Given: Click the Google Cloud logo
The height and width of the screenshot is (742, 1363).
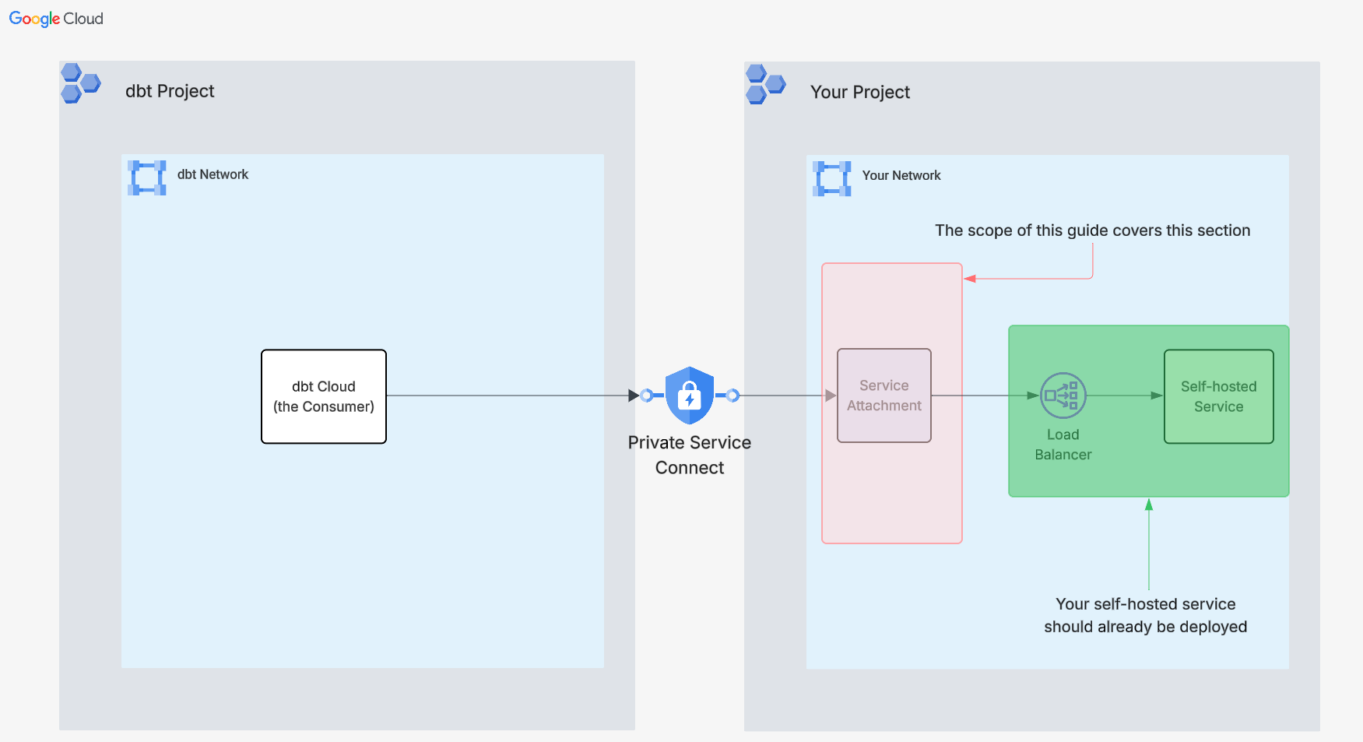Looking at the screenshot, I should 56,19.
